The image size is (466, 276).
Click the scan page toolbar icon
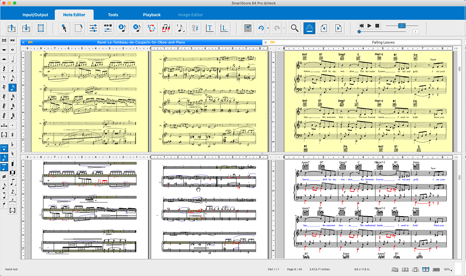(x=40, y=28)
